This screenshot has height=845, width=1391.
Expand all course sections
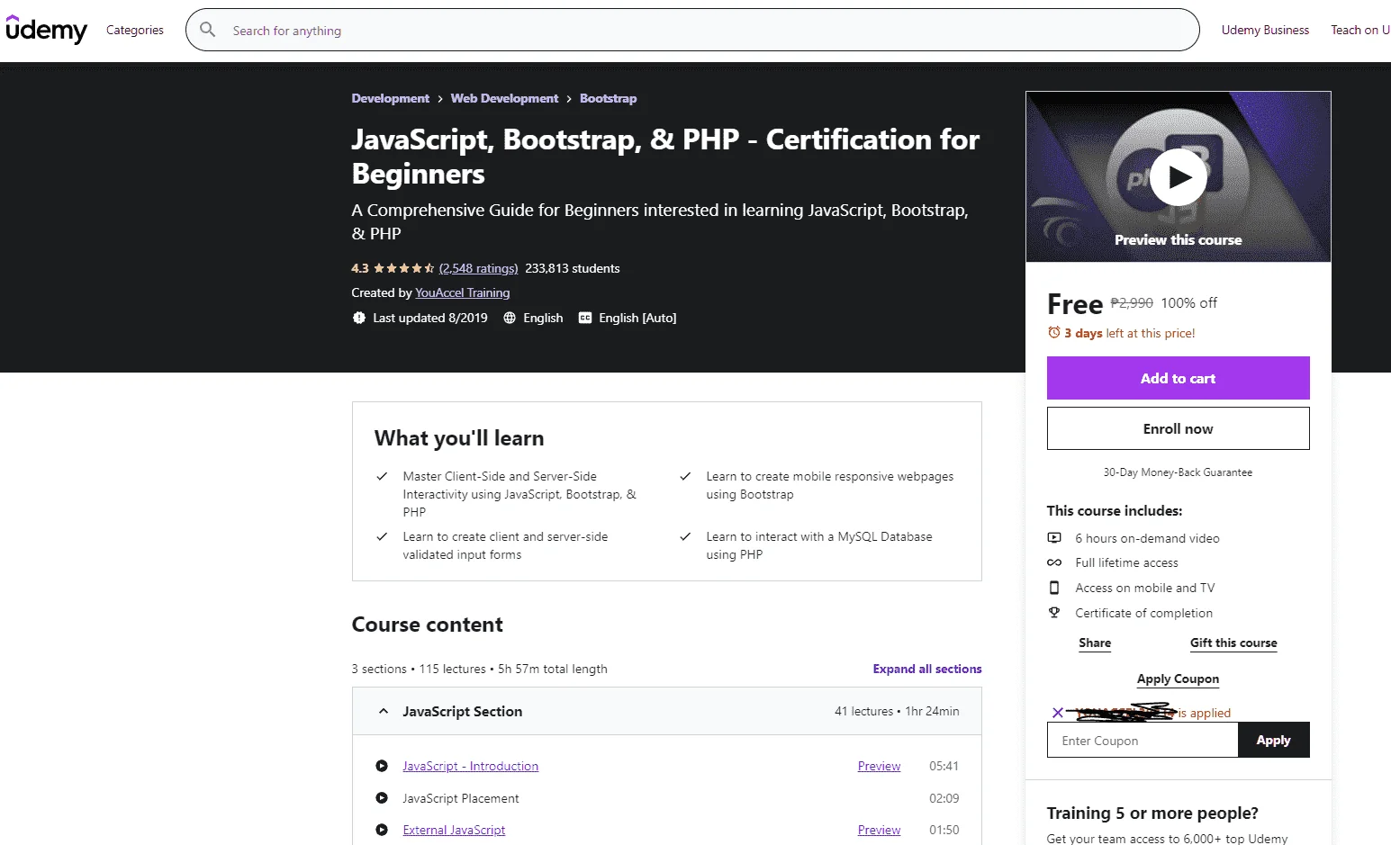click(927, 669)
